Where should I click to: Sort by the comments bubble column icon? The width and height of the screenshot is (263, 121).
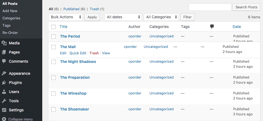212,27
